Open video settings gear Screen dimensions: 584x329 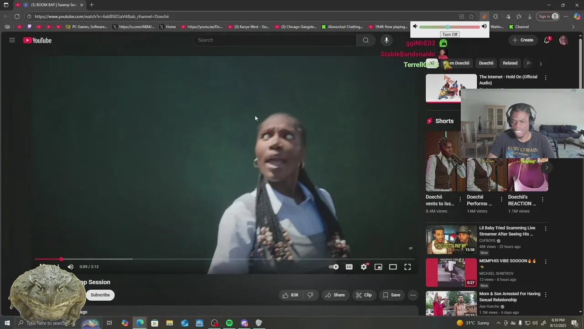click(364, 267)
